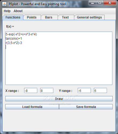Screen dimensions: 118x134
Task: Open the Help menu
Action: [x=7, y=11]
